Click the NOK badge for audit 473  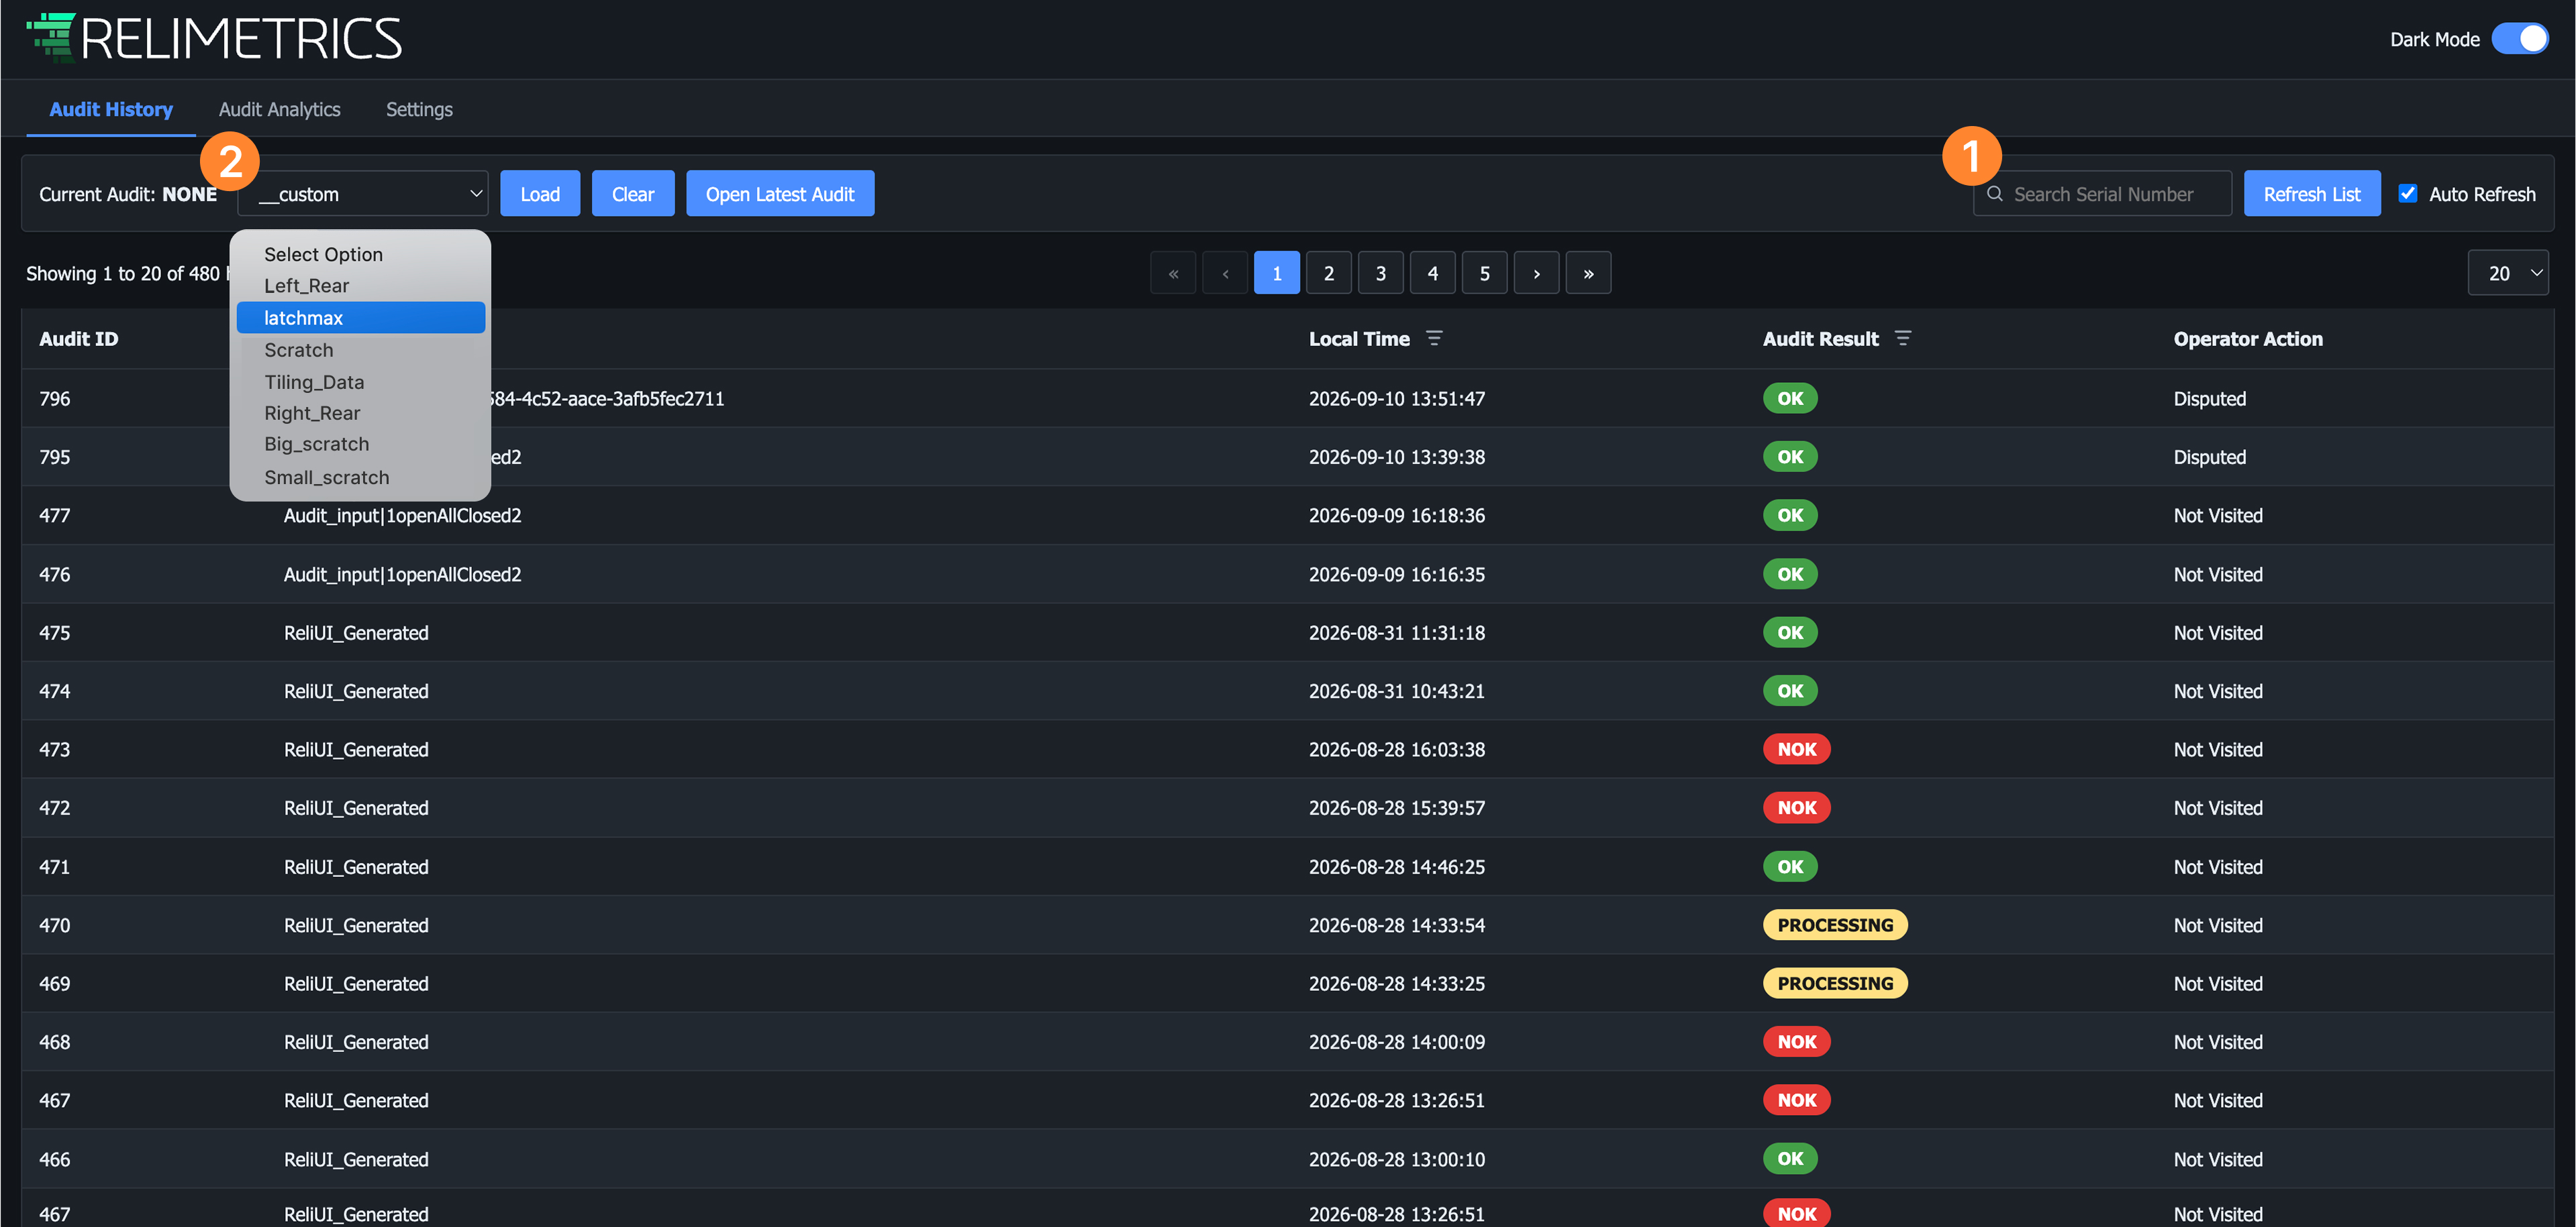point(1797,750)
